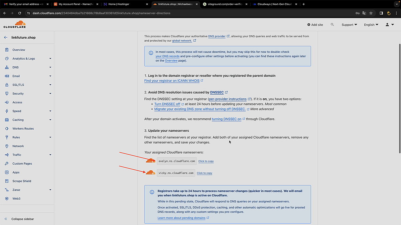Click the Security shield icon
The image size is (401, 225).
pyautogui.click(x=7, y=94)
